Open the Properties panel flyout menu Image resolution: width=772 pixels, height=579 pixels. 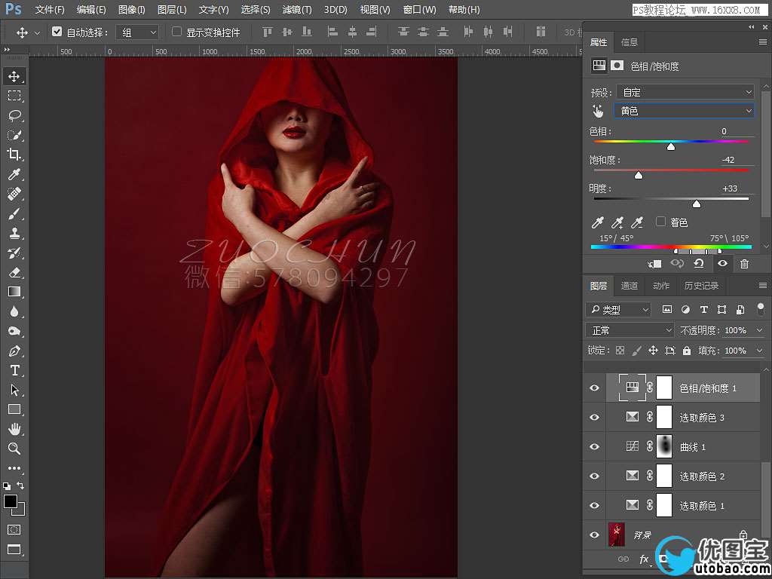click(763, 43)
